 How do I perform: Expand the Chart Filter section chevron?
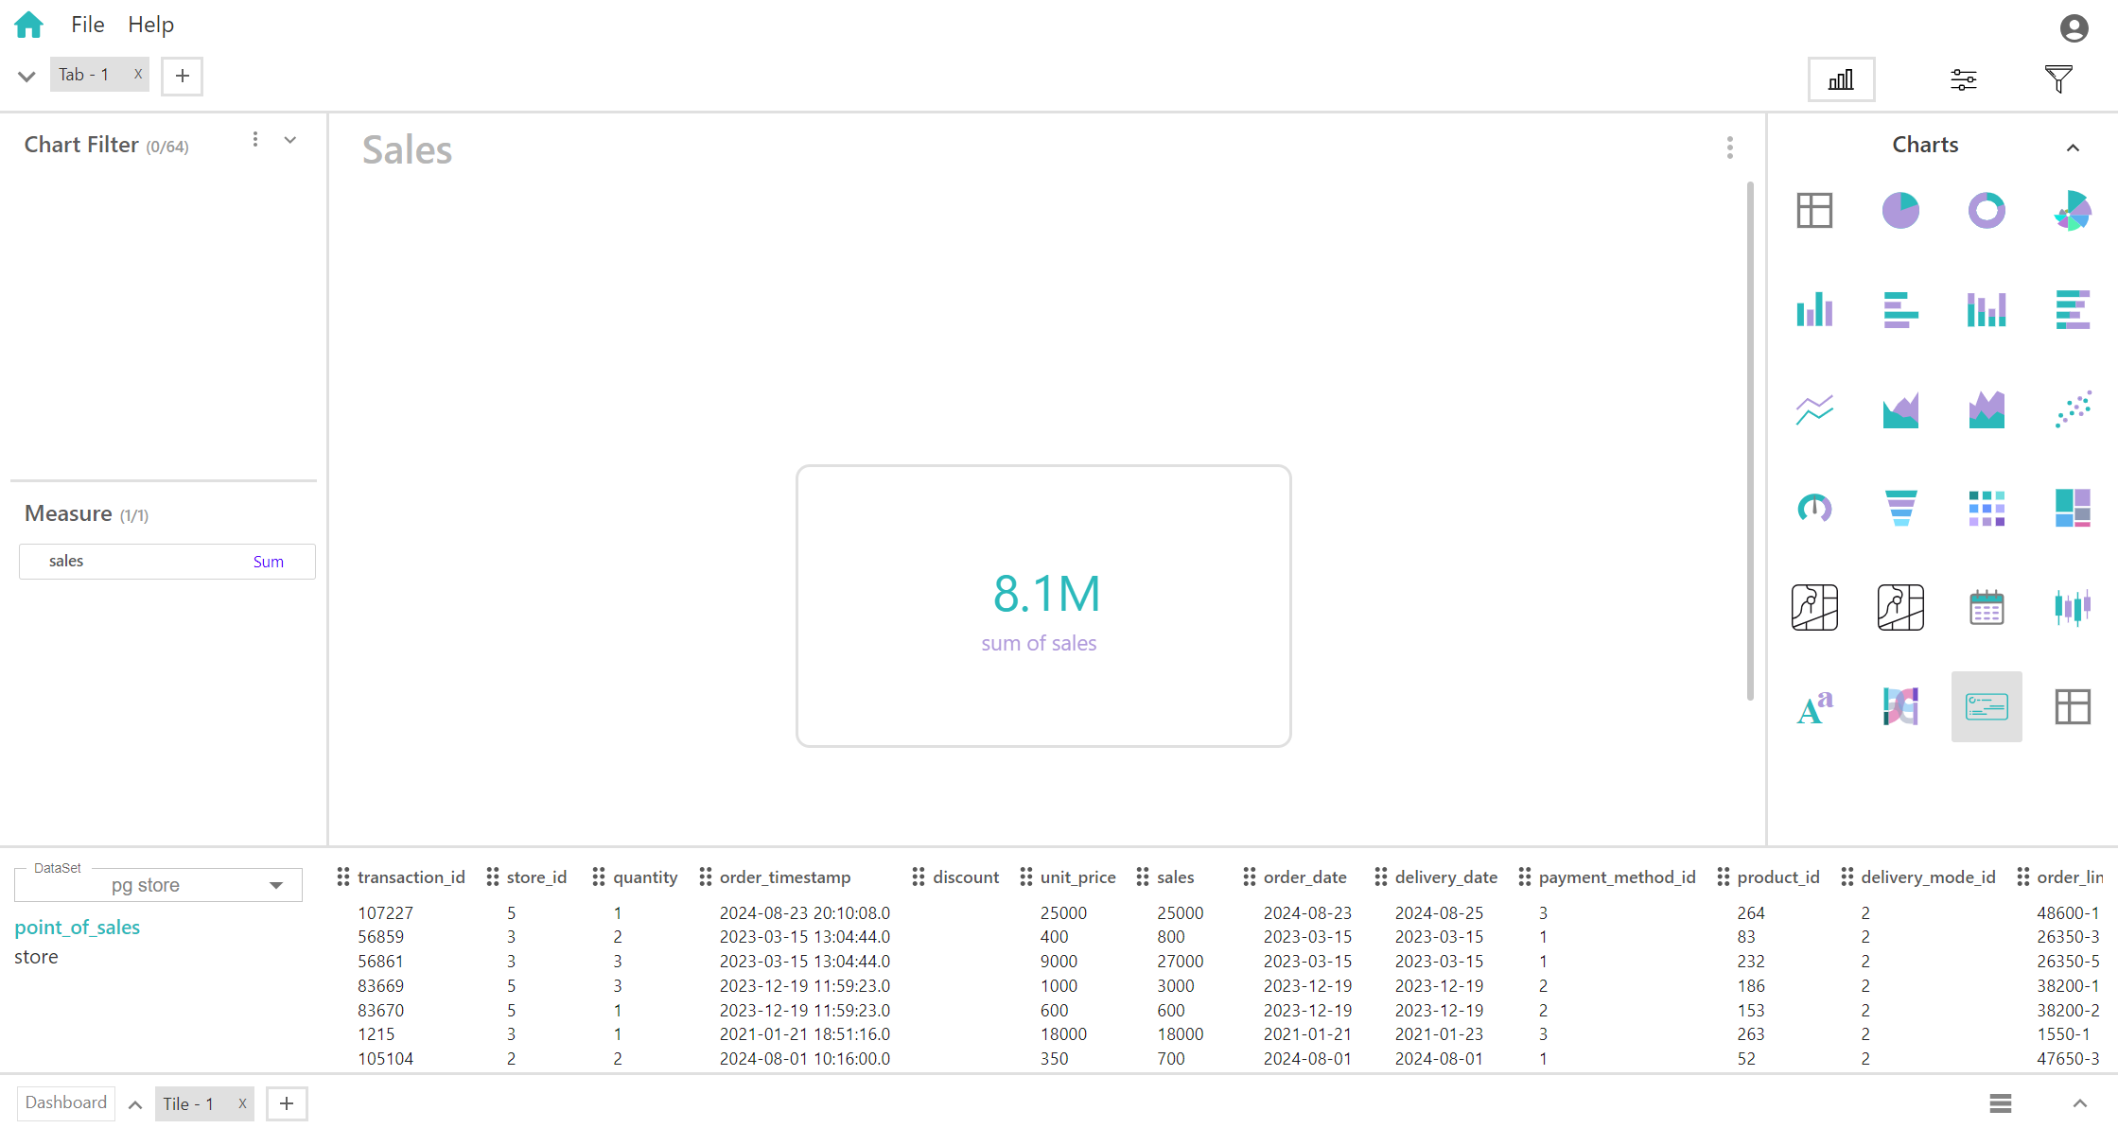click(x=290, y=140)
